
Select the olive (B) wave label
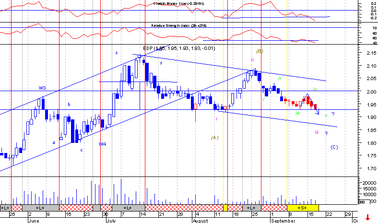pos(260,51)
